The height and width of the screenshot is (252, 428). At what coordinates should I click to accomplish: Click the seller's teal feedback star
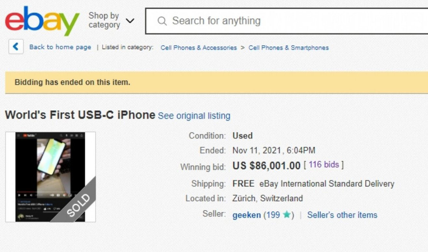[x=287, y=215]
